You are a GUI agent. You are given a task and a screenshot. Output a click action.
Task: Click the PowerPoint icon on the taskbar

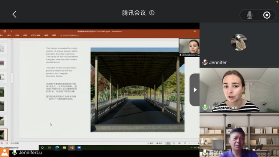(x=71, y=147)
